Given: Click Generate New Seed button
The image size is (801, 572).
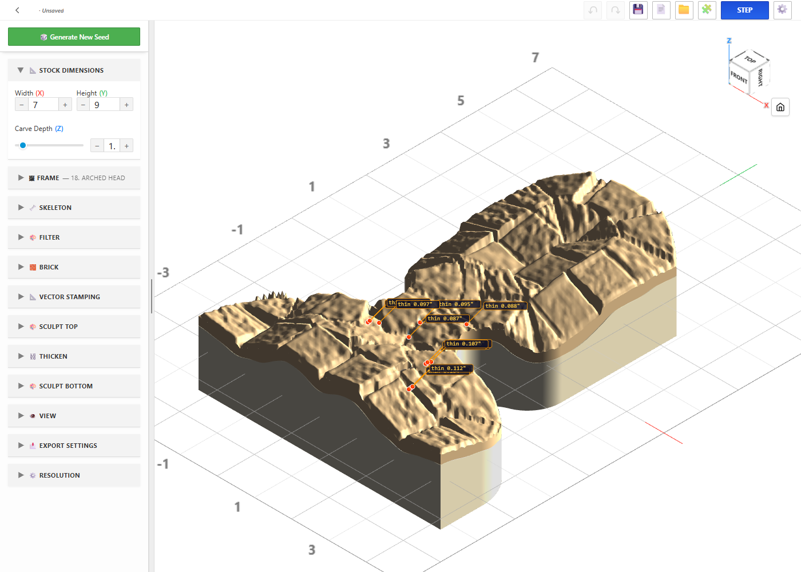Looking at the screenshot, I should click(x=74, y=37).
